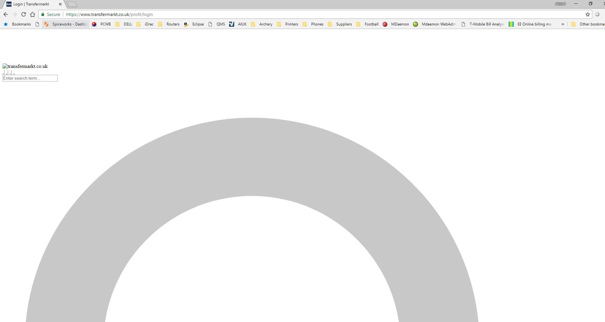The image size is (605, 322).
Task: Reload the Transfermarkt login page
Action: [24, 14]
